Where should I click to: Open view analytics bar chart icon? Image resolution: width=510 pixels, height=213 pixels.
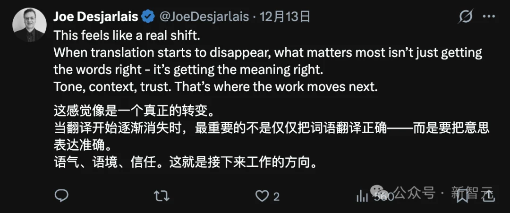[x=362, y=196]
